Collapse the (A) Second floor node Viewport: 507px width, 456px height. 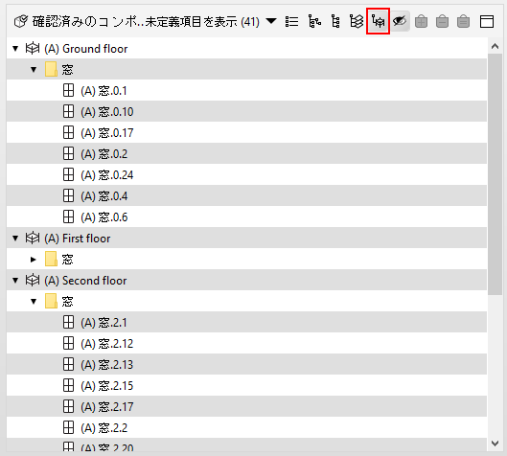point(15,280)
